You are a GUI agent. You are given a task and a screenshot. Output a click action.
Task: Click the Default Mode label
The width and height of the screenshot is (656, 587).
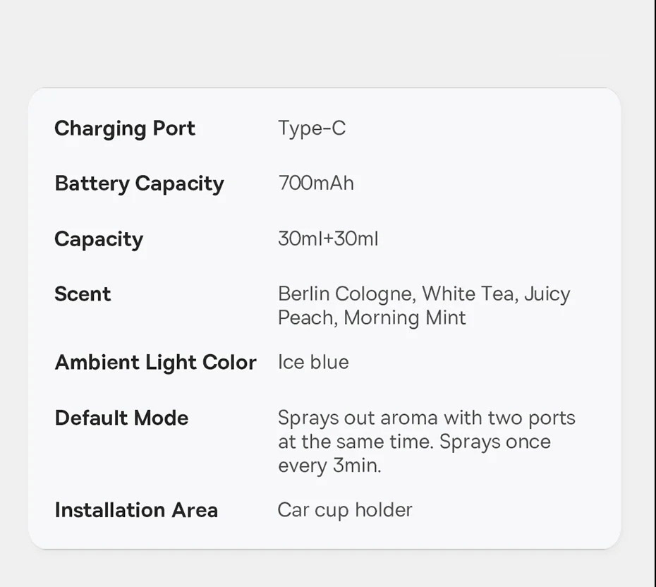(x=121, y=418)
